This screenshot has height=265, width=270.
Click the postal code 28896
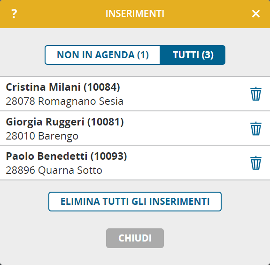tap(21, 171)
